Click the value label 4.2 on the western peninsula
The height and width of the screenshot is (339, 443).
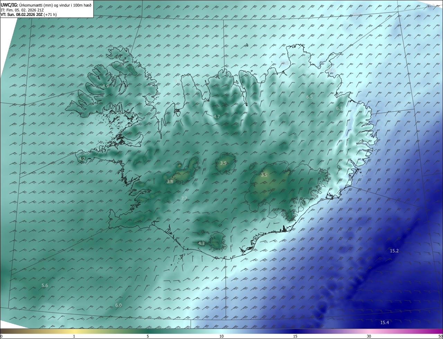[x=82, y=159]
